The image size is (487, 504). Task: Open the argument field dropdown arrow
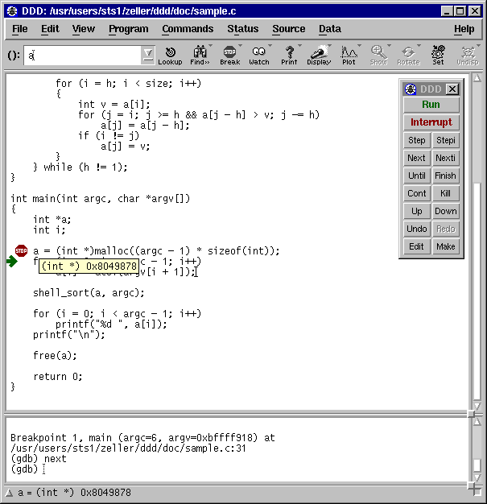pos(148,56)
